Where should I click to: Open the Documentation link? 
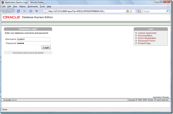point(145,36)
